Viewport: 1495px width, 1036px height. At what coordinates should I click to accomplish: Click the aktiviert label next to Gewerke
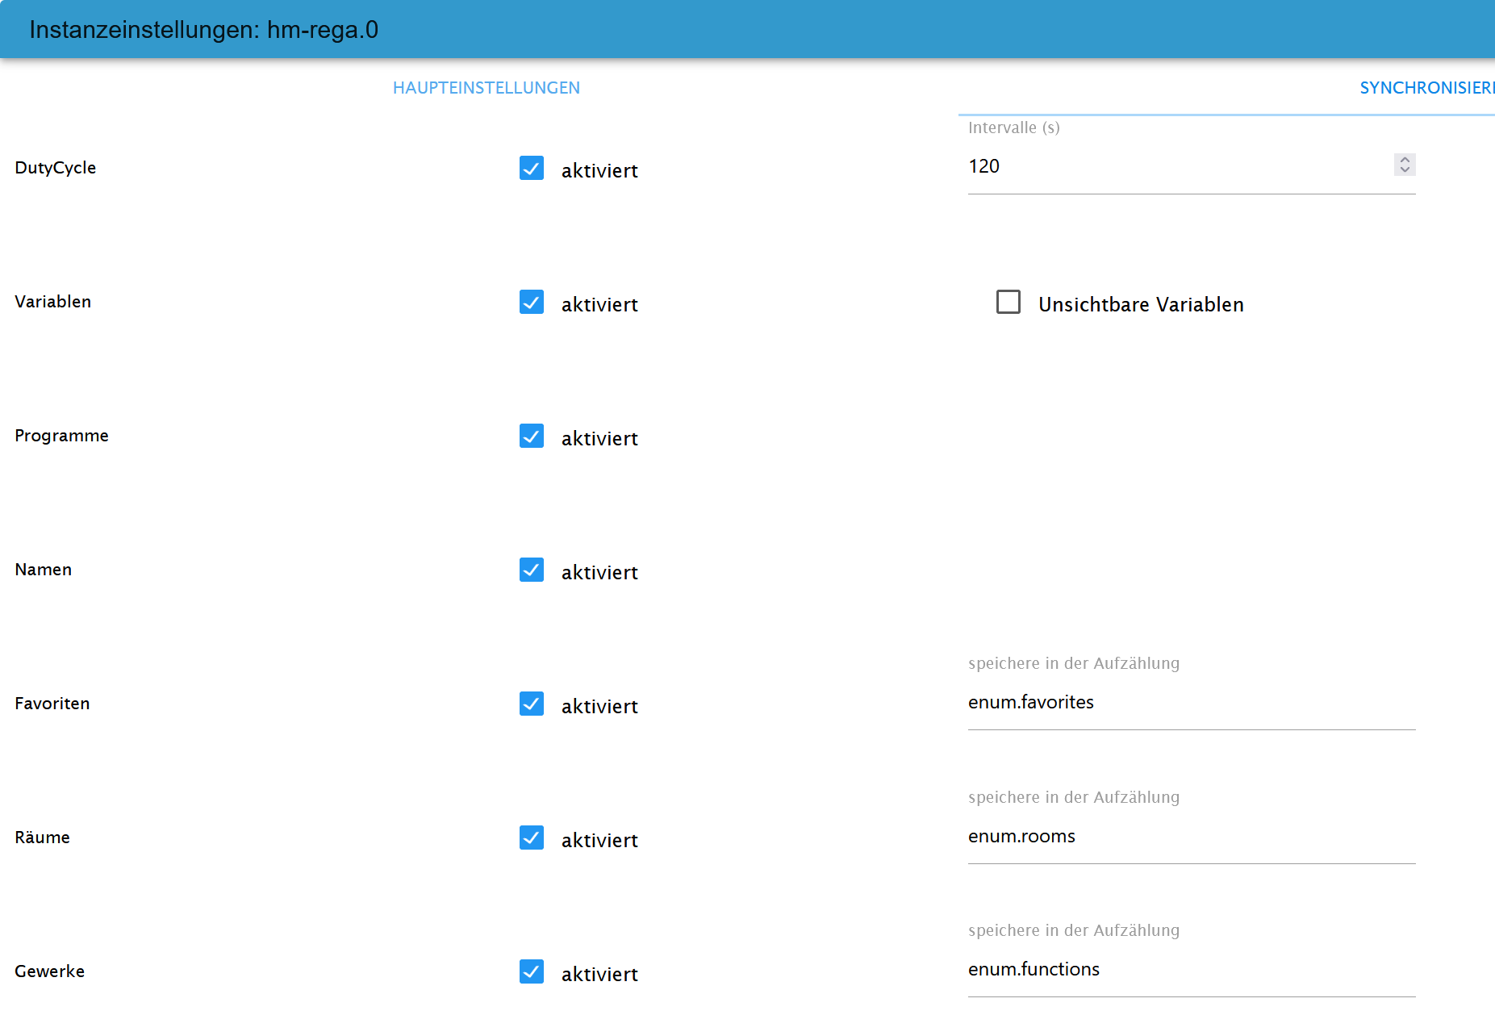(x=599, y=975)
